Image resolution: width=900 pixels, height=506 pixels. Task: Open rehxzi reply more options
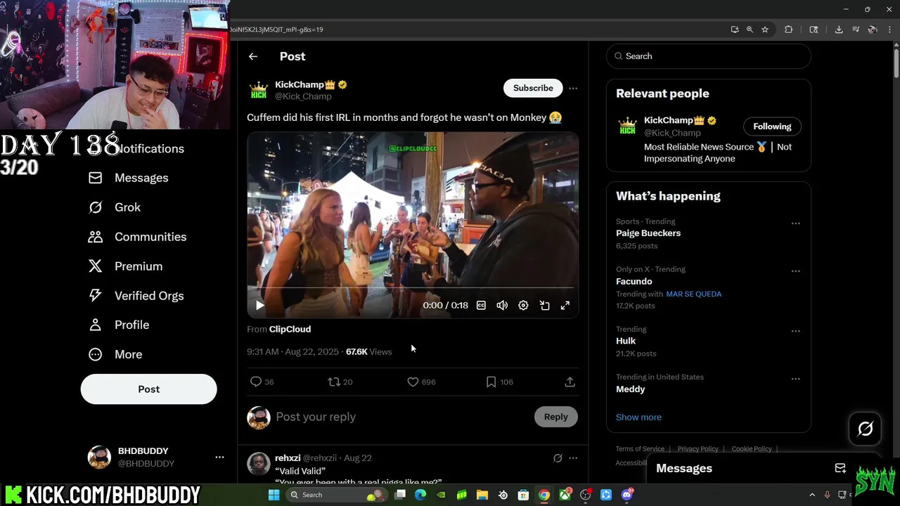(573, 458)
